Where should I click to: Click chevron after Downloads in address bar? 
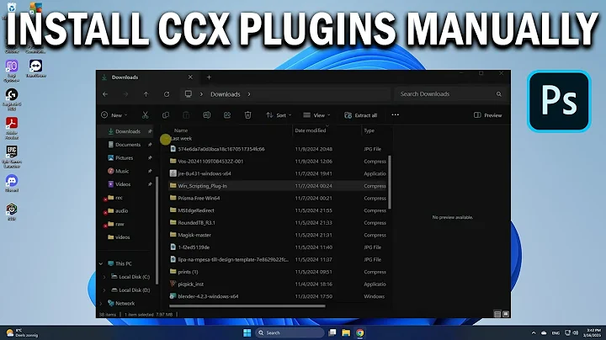[x=249, y=94]
